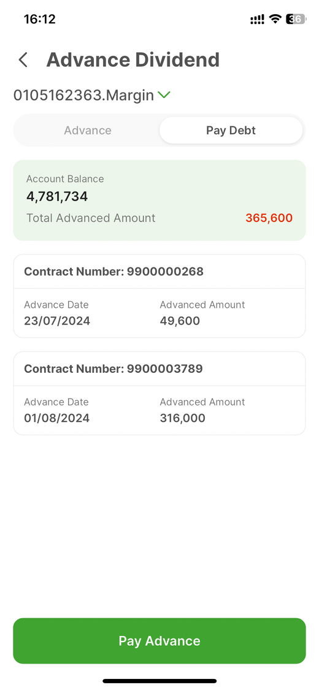The image size is (319, 690).
Task: Open contract number 9900003789 card
Action: [x=159, y=393]
